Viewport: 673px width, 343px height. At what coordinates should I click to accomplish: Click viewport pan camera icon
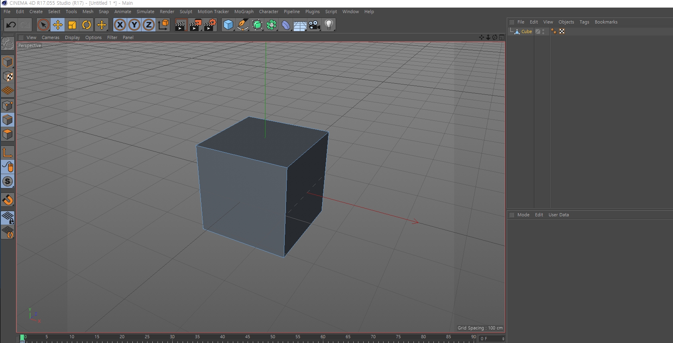point(482,37)
